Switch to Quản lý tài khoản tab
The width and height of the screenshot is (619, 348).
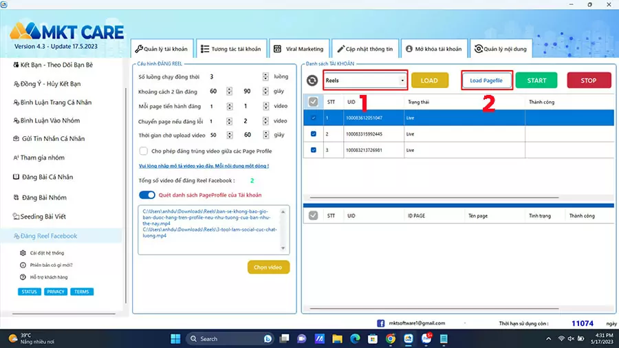point(162,49)
